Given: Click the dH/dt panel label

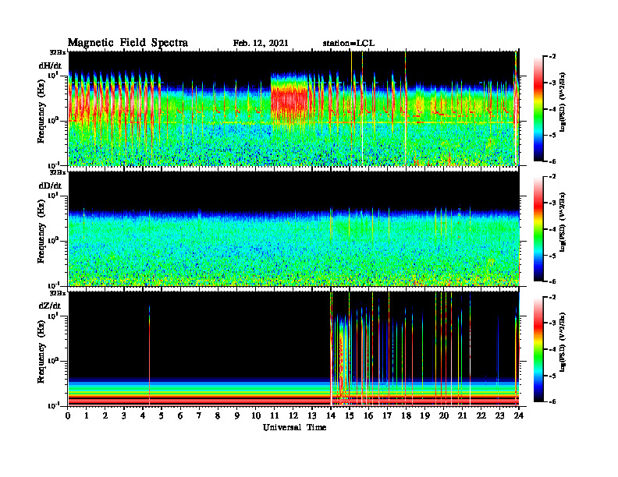Looking at the screenshot, I should tap(50, 65).
